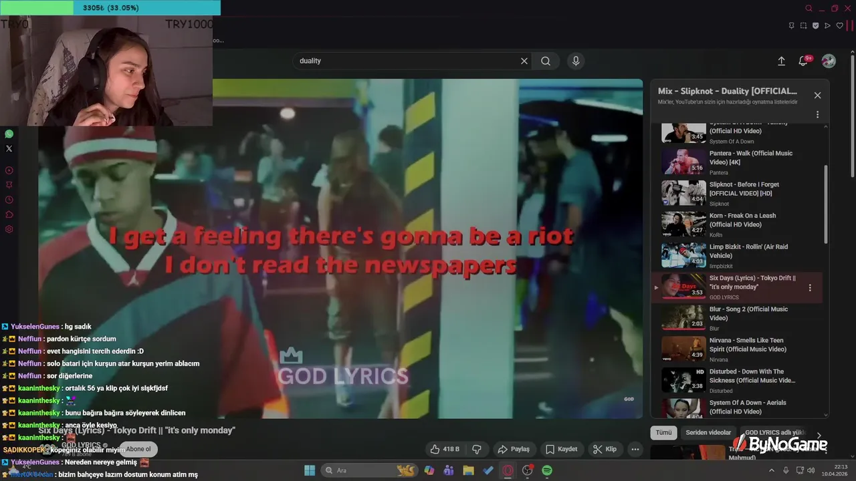The height and width of the screenshot is (481, 856).
Task: Open Microsoft Teams from the taskbar
Action: tap(449, 470)
